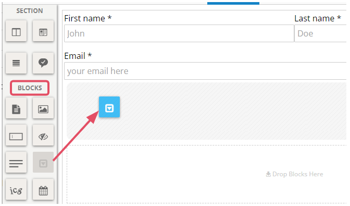Click the blue dropdown block being dragged
350x206 pixels.
coord(109,107)
